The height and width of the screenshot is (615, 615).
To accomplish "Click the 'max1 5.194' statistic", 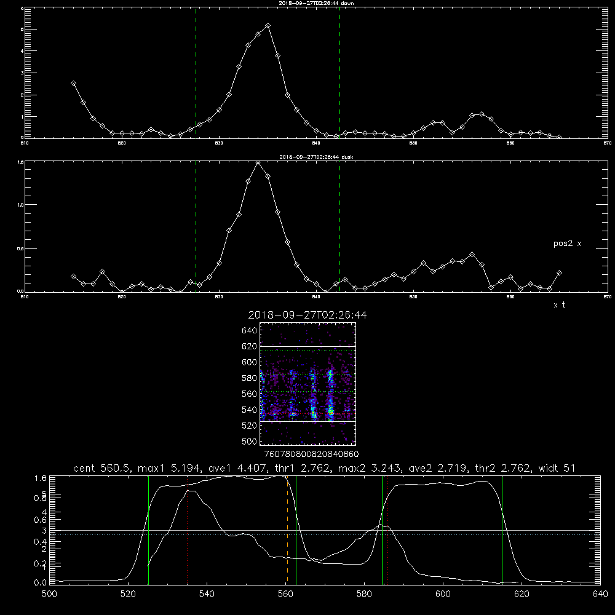I will [170, 468].
